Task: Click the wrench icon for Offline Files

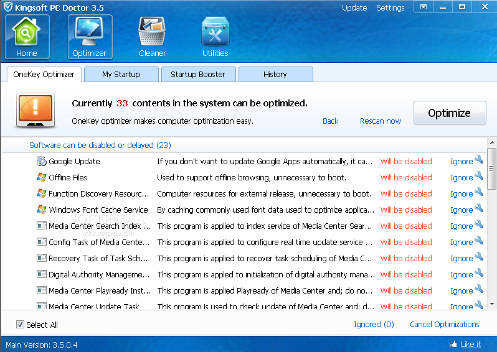Action: click(479, 176)
